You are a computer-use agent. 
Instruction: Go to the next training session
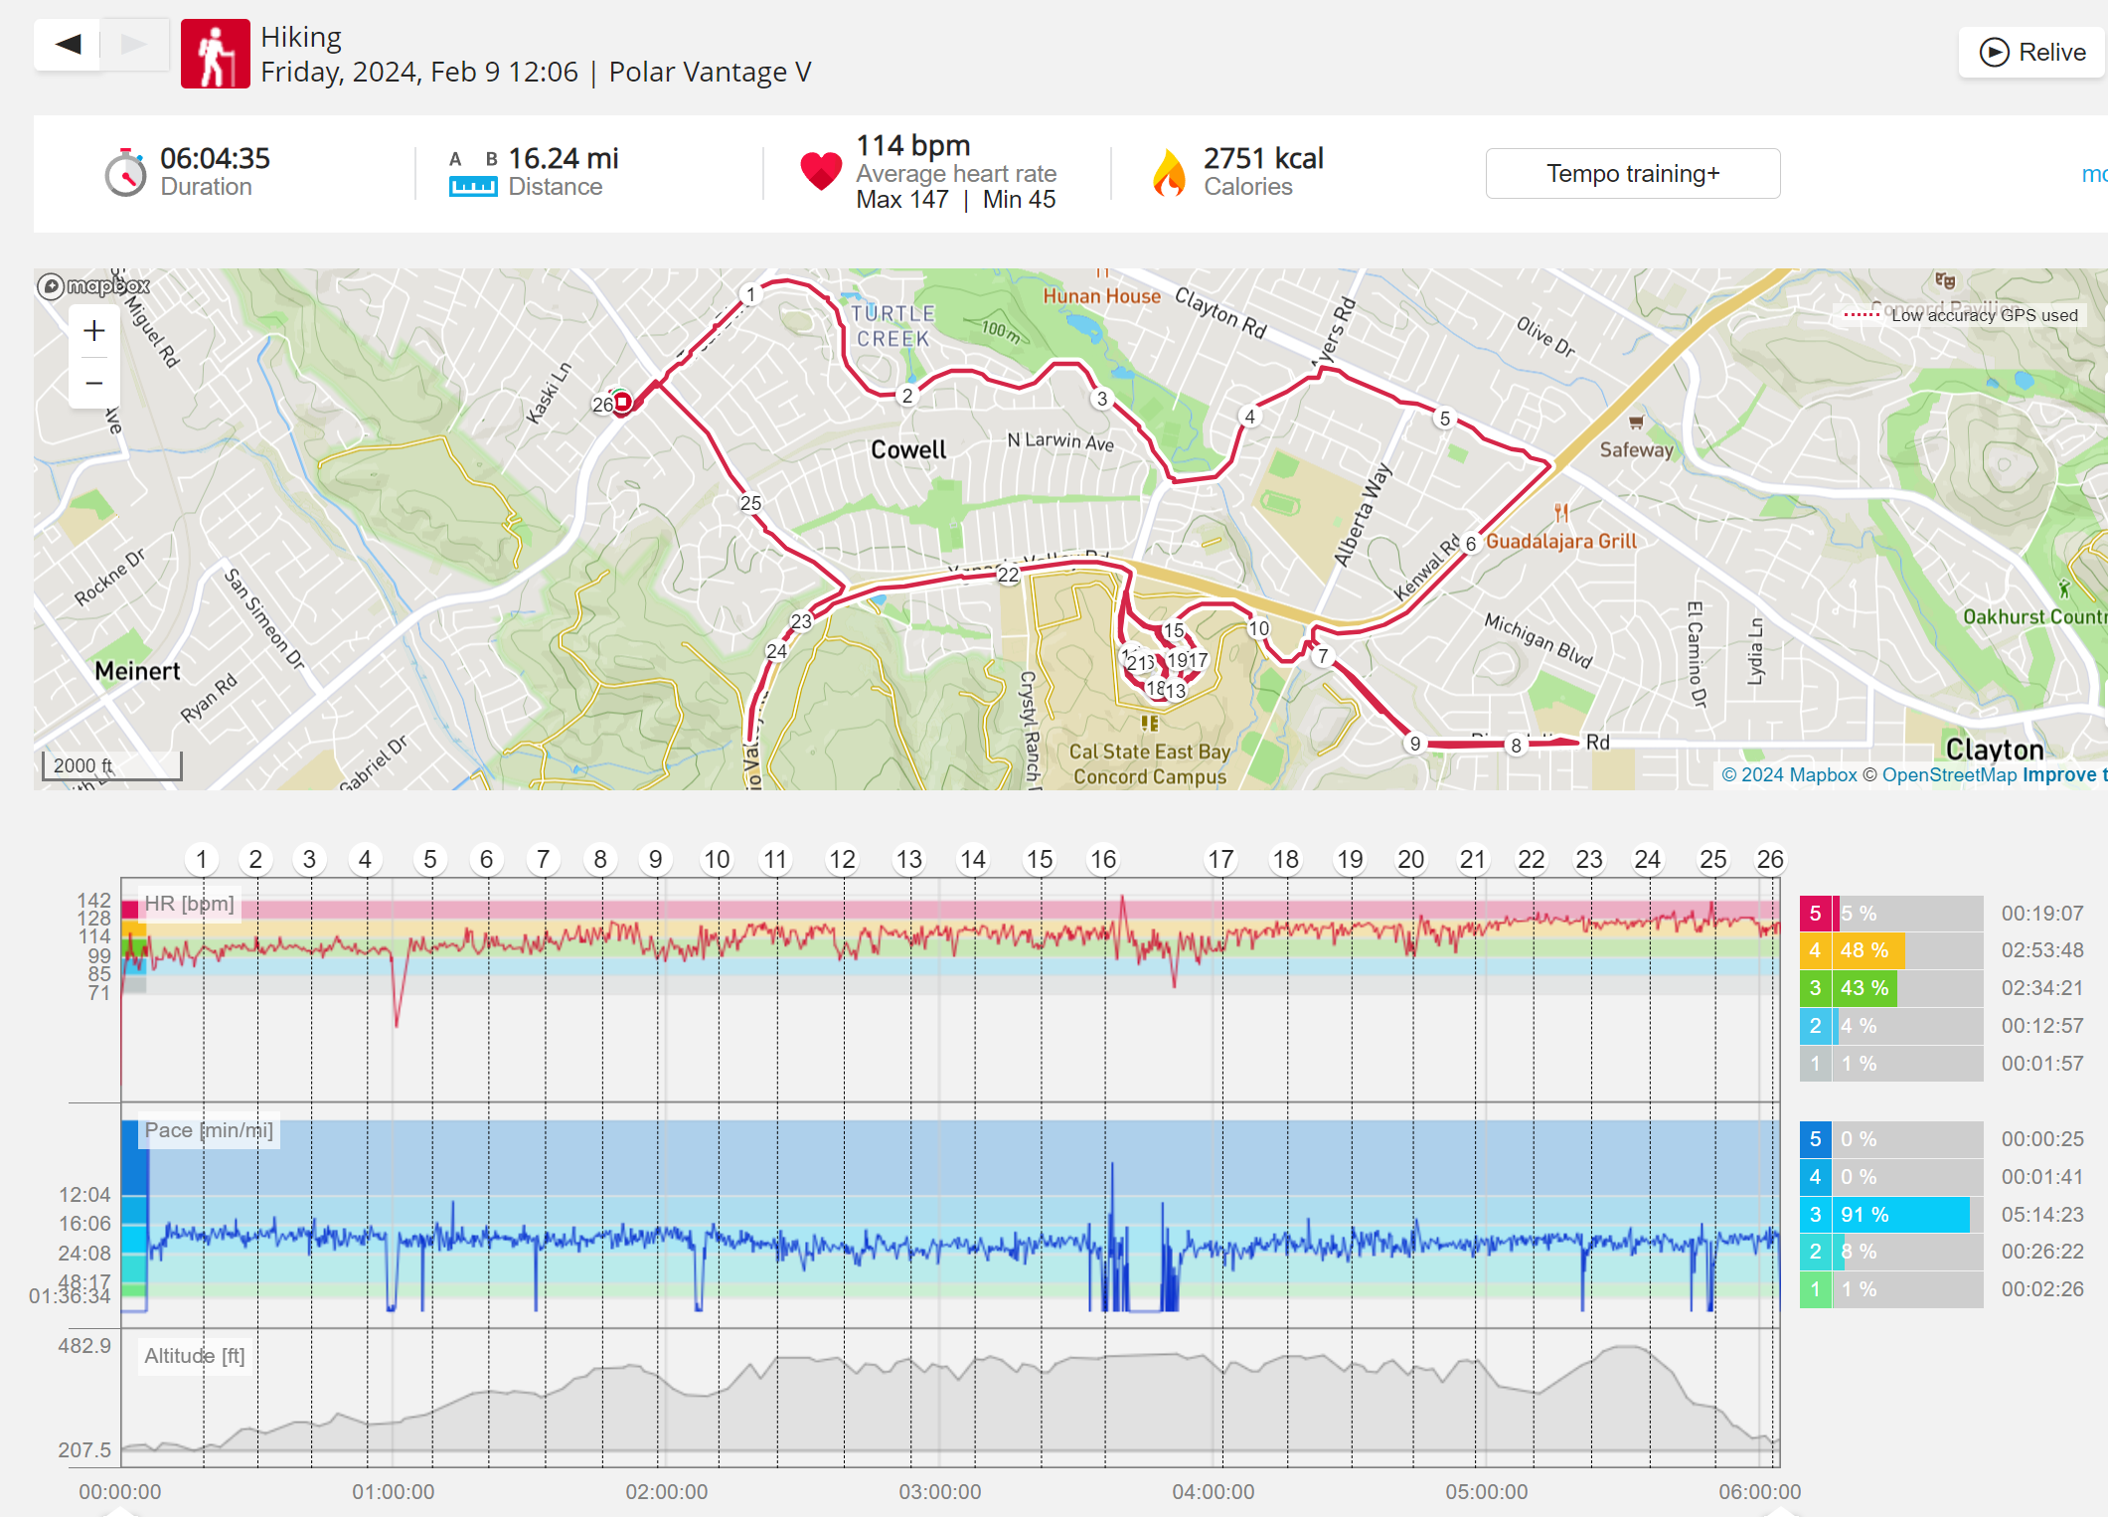pyautogui.click(x=134, y=45)
